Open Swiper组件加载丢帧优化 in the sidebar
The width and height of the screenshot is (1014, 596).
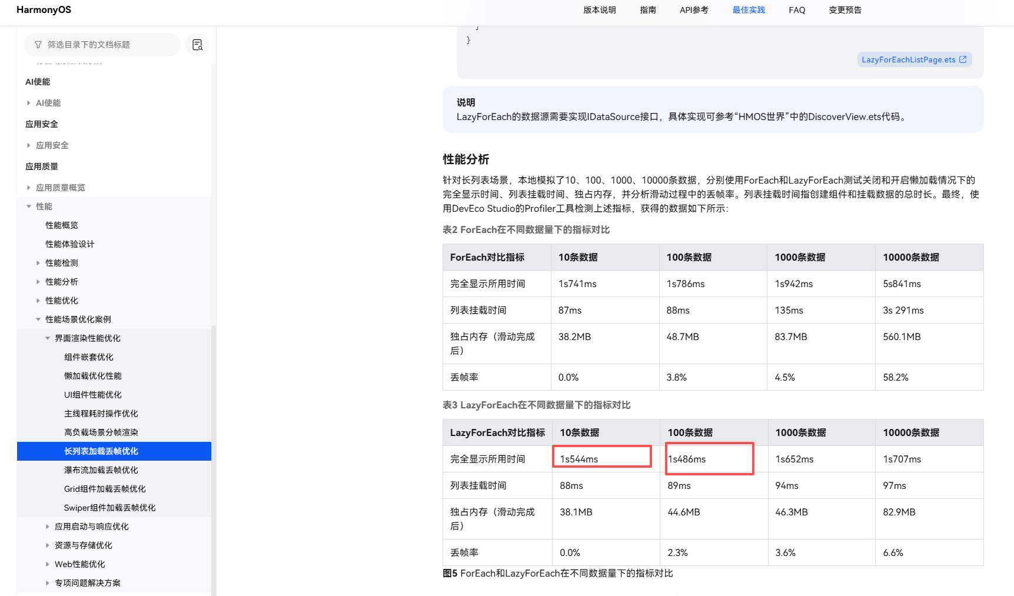(110, 508)
